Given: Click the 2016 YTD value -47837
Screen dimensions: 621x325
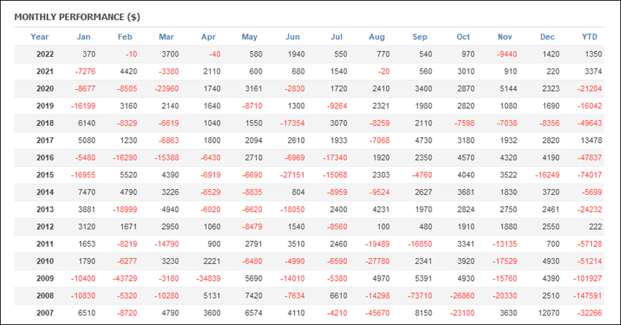Looking at the screenshot, I should click(590, 157).
